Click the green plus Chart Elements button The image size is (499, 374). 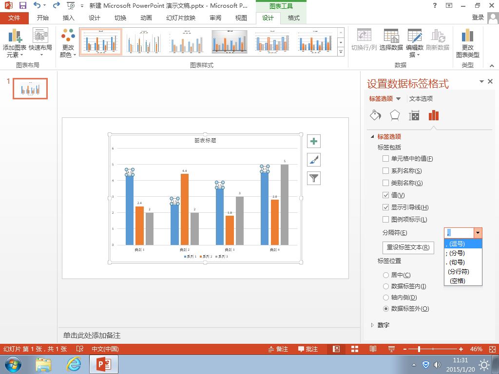pyautogui.click(x=314, y=142)
